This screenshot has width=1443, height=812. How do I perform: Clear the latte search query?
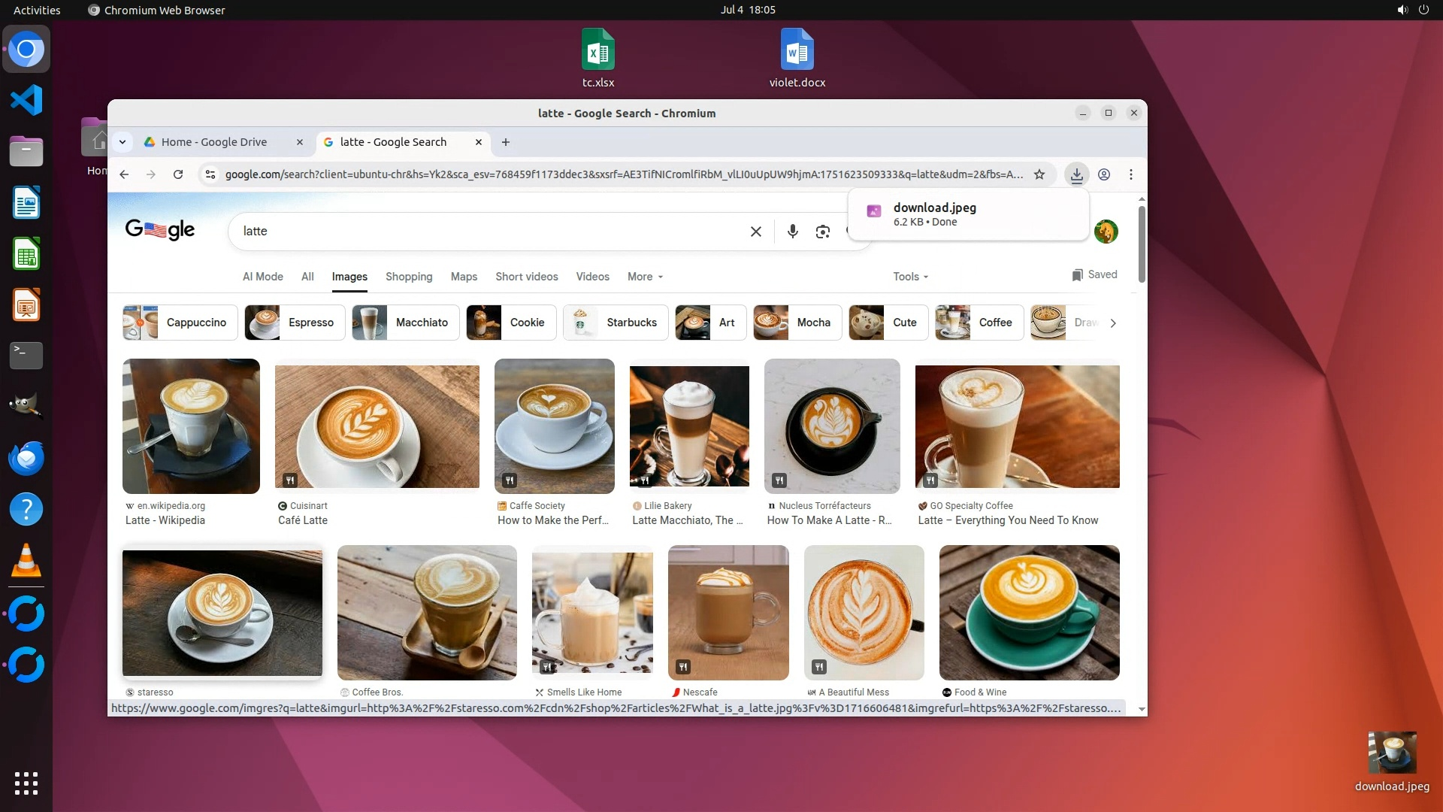coord(755,232)
